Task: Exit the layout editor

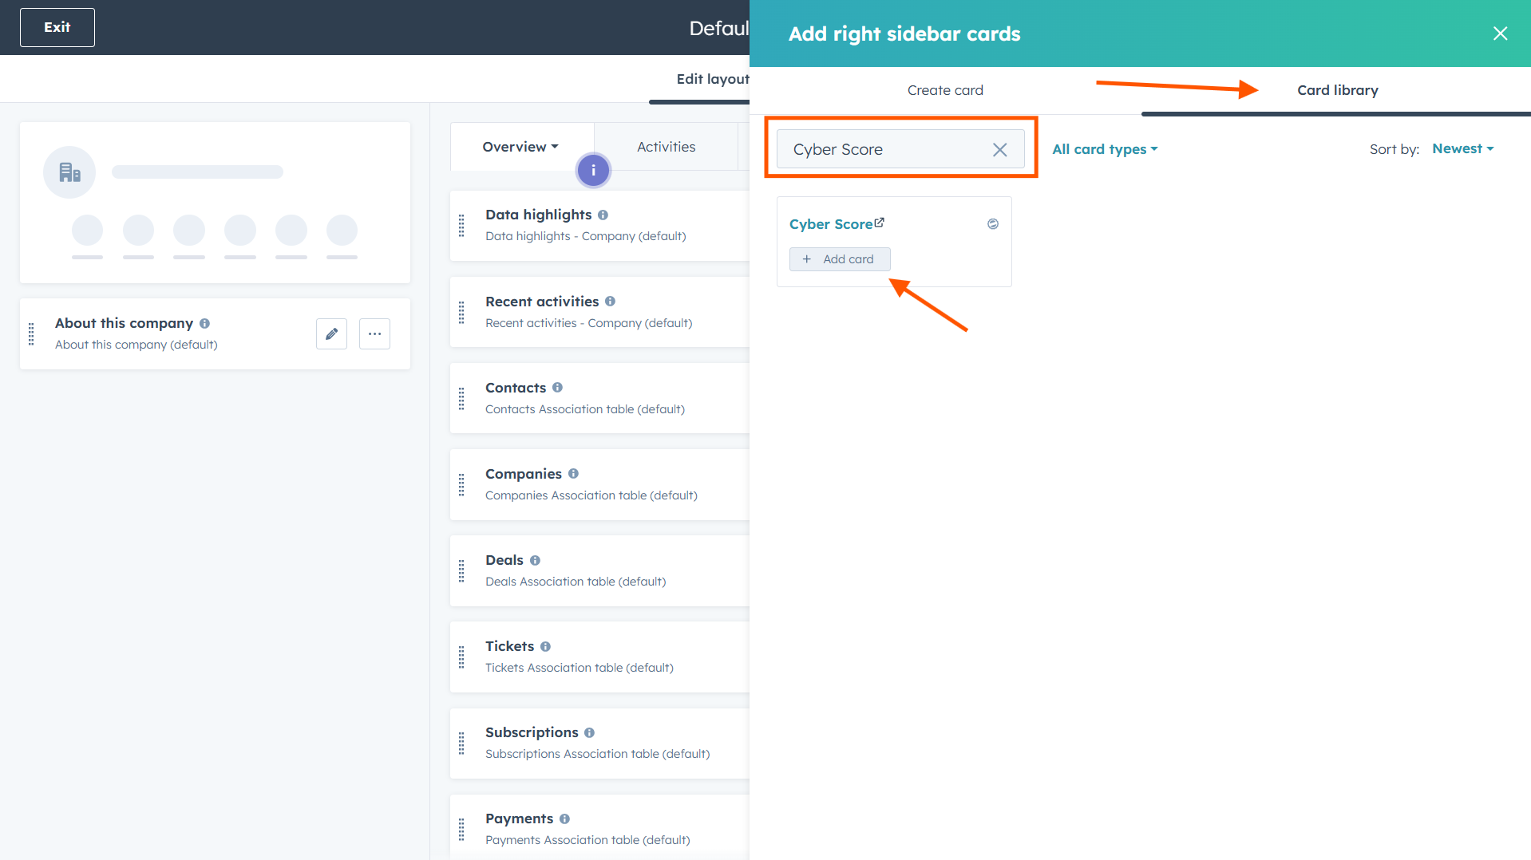Action: 57,27
